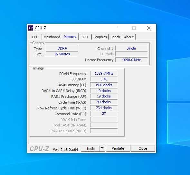Click the FSB:DRAM value 3:40
The image size is (190, 175).
(104, 79)
